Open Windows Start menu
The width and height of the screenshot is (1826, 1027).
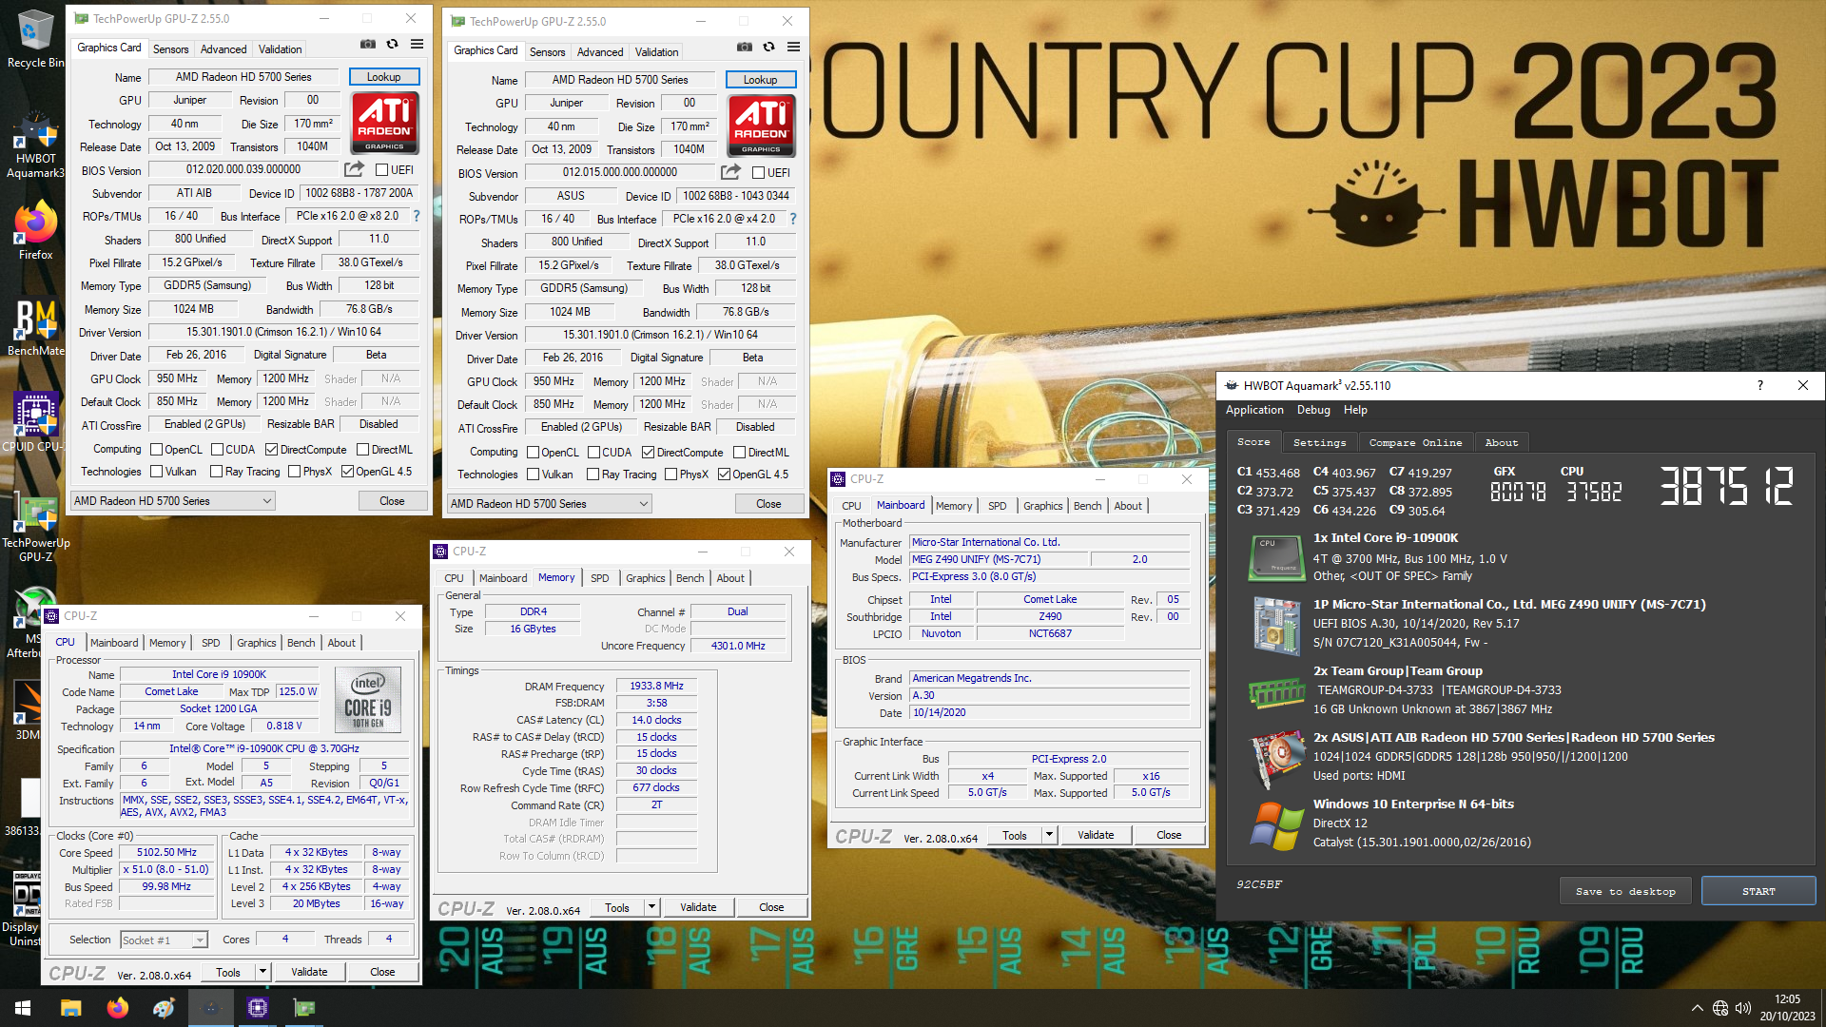point(23,1008)
